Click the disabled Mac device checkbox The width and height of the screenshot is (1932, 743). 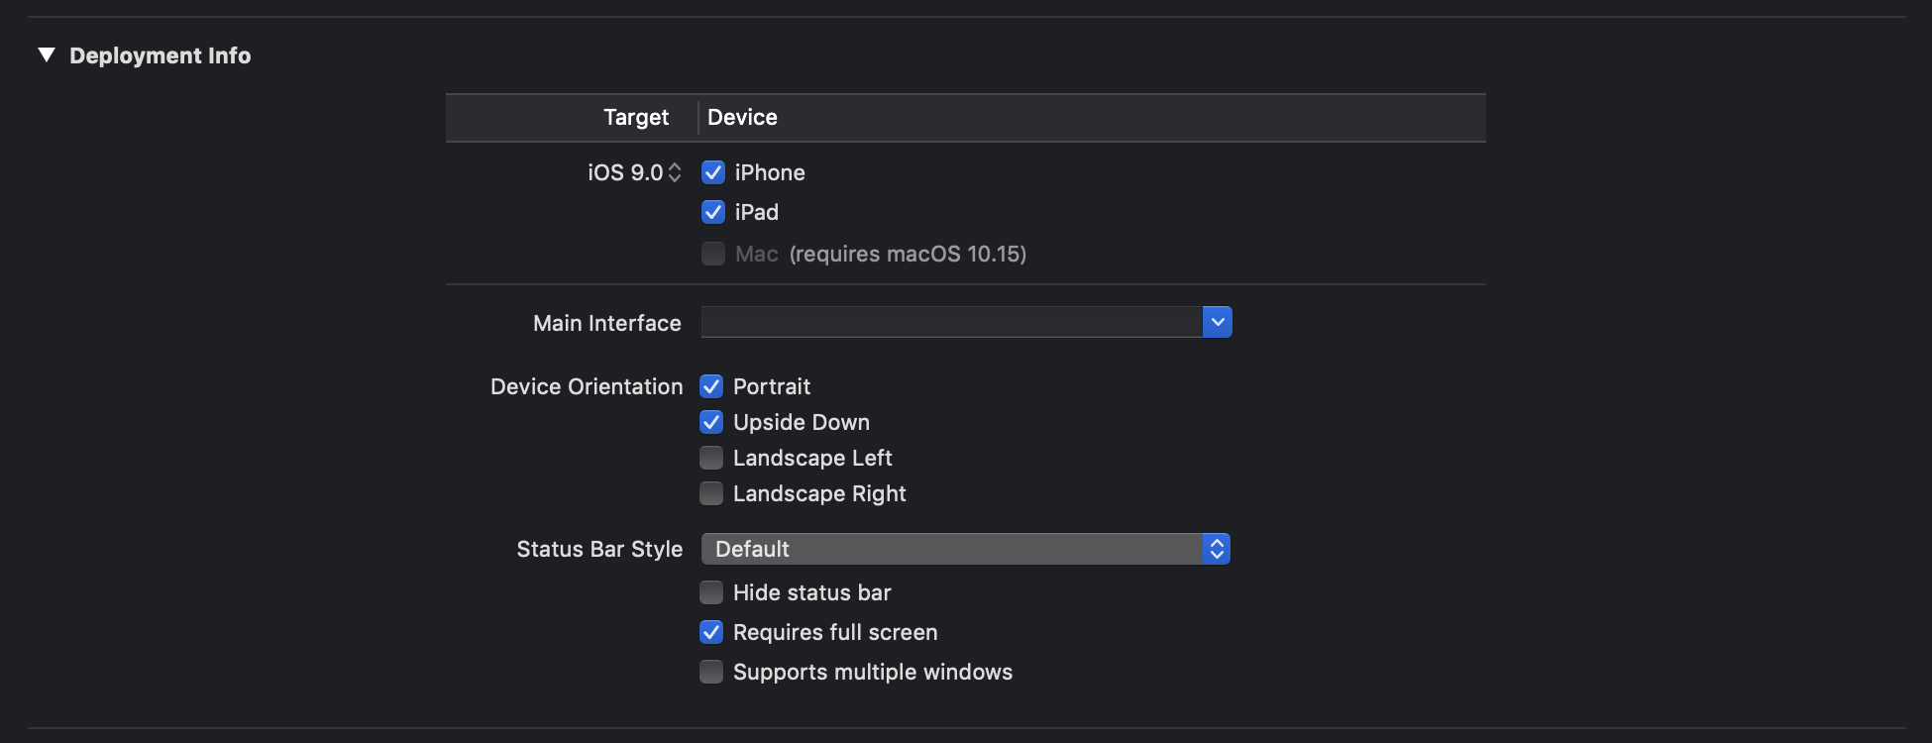713,254
